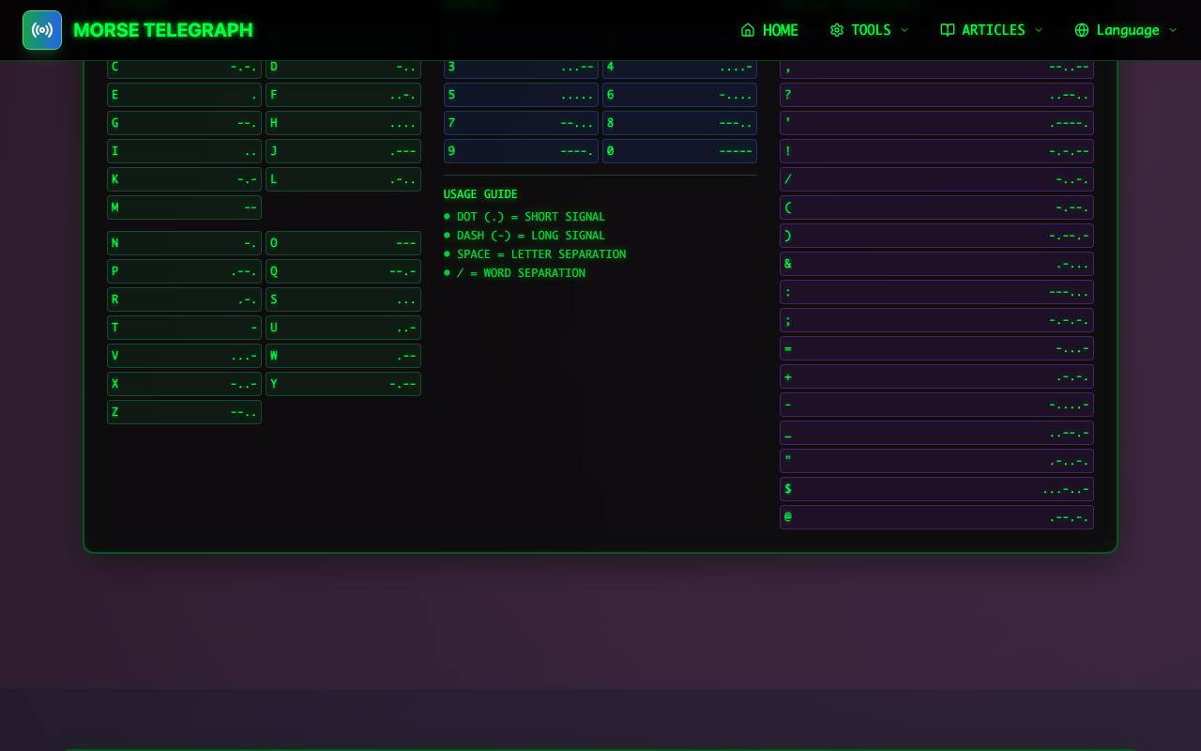
Task: Select the number 8 morse cell
Action: coord(679,123)
